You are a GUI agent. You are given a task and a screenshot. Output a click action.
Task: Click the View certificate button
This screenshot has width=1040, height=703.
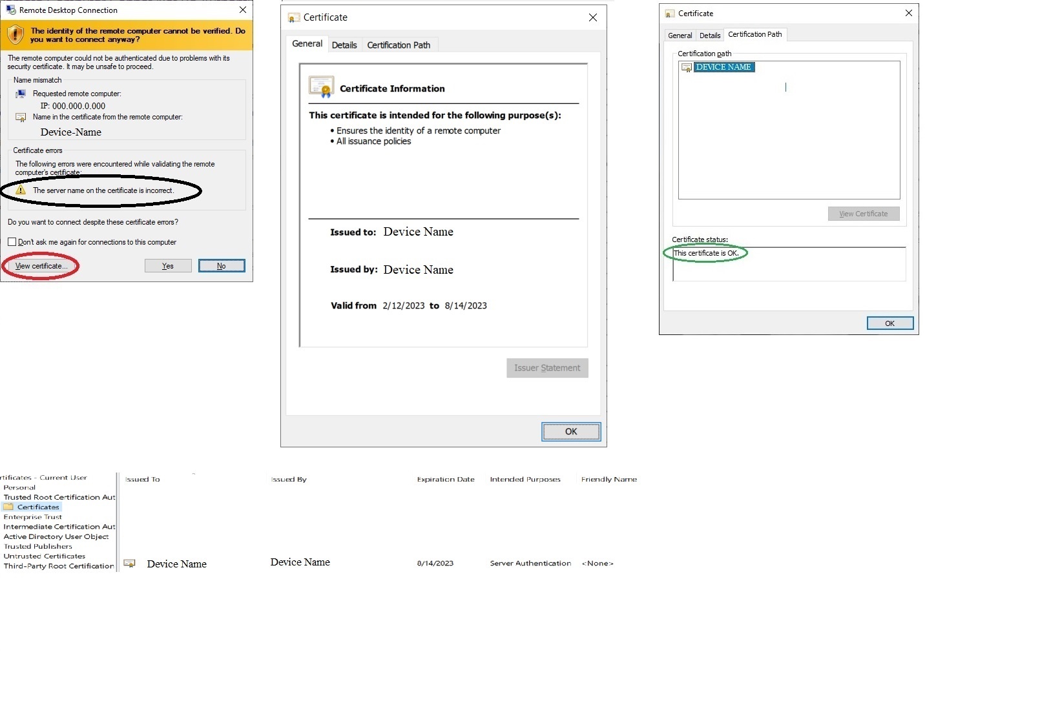coord(41,266)
